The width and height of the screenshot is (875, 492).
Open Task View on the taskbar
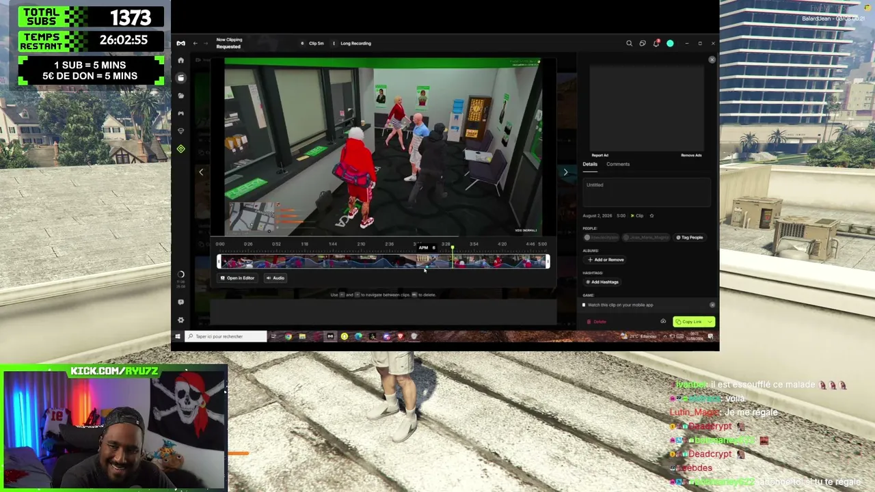273,336
